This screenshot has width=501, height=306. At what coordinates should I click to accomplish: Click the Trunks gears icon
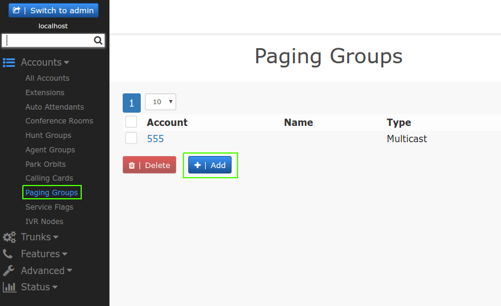(9, 237)
